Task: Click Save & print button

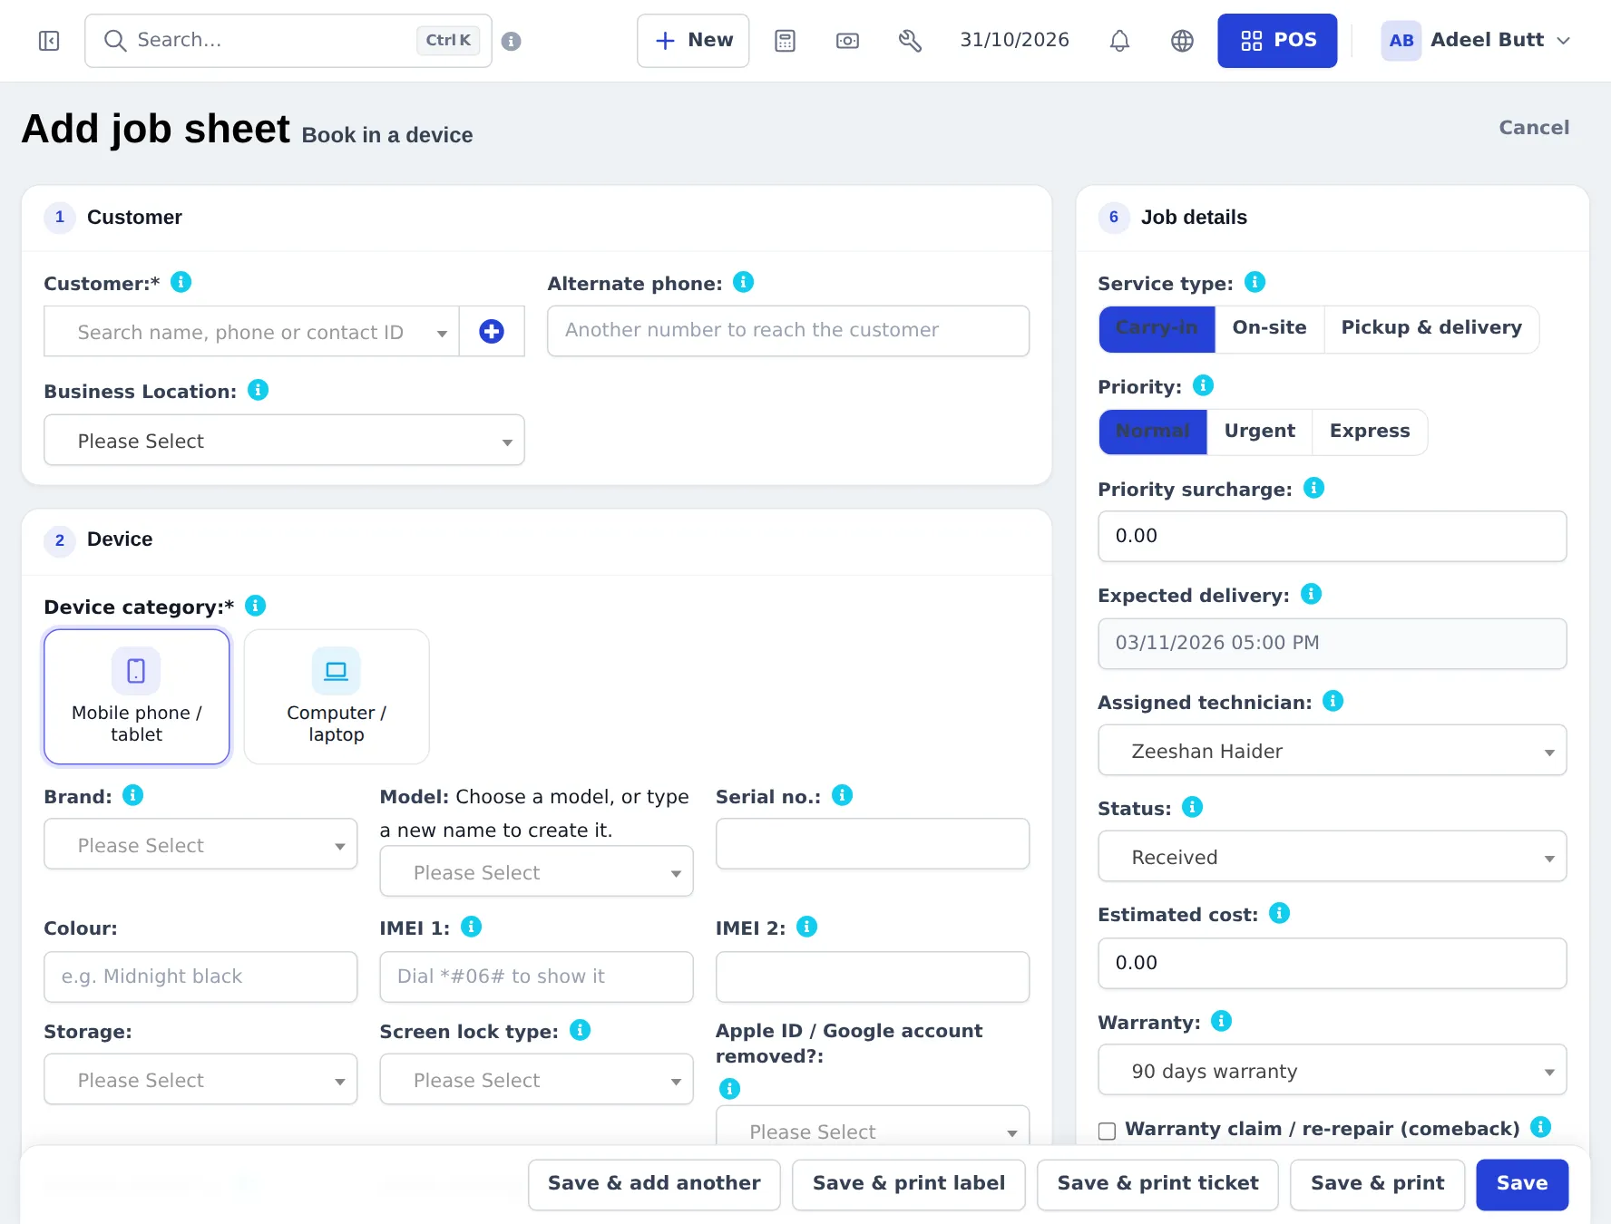Action: tap(1378, 1184)
